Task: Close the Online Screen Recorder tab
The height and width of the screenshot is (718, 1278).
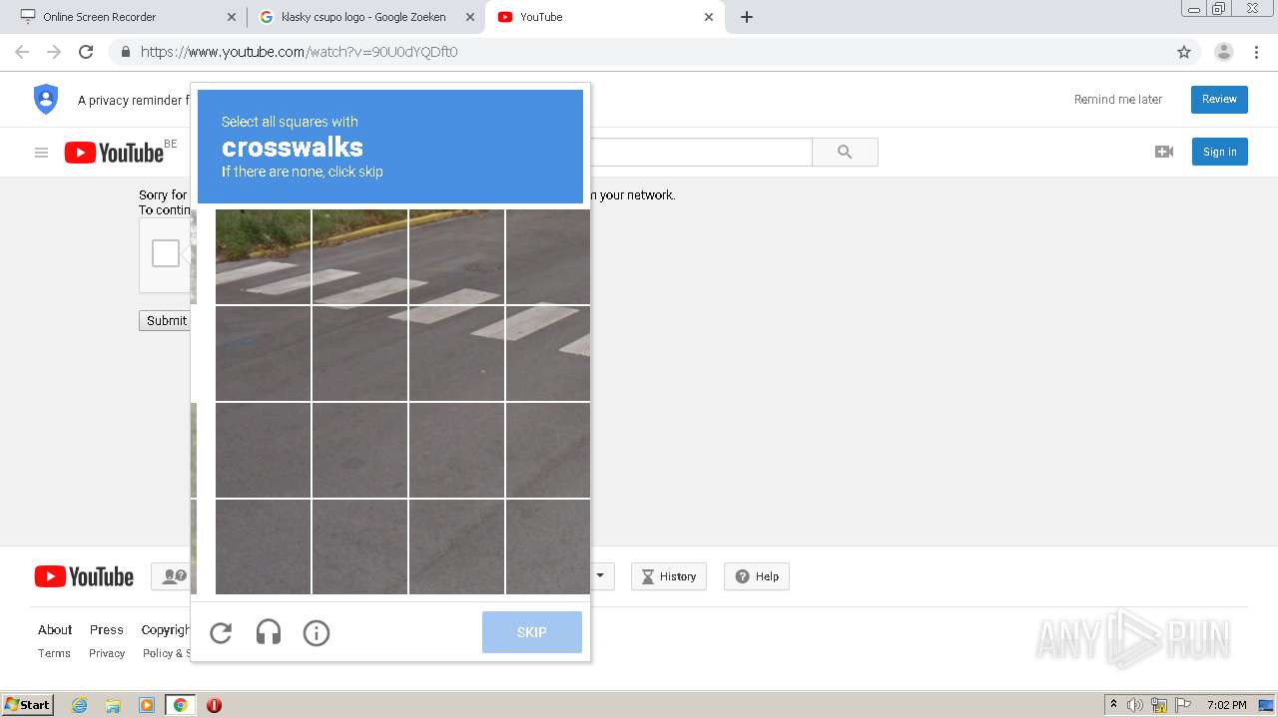Action: pos(232,17)
